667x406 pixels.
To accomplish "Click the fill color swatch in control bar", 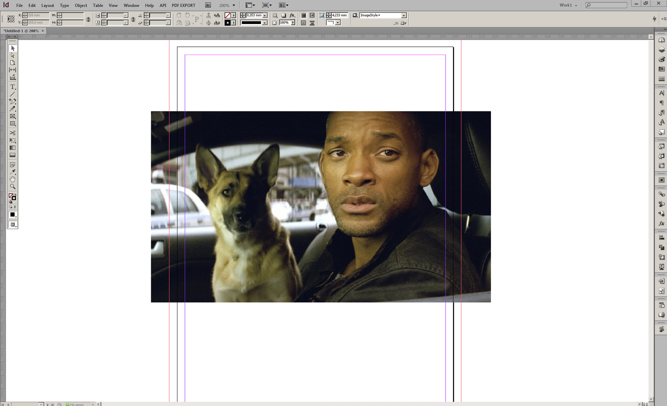I will [x=228, y=15].
